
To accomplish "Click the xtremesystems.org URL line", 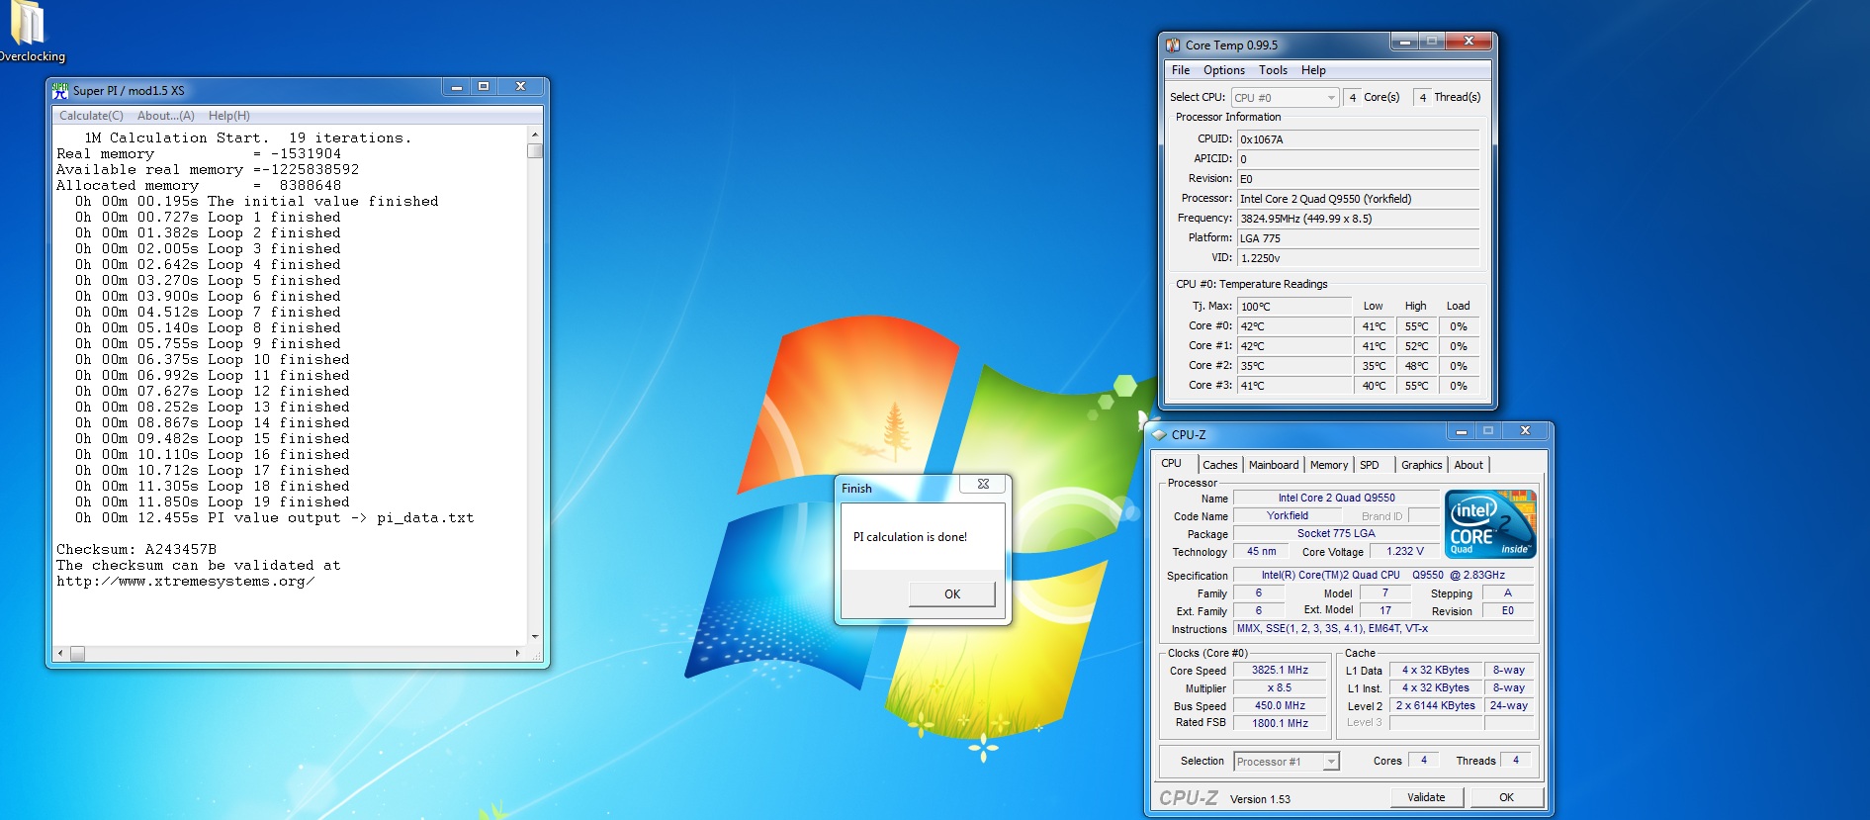I will pyautogui.click(x=186, y=581).
